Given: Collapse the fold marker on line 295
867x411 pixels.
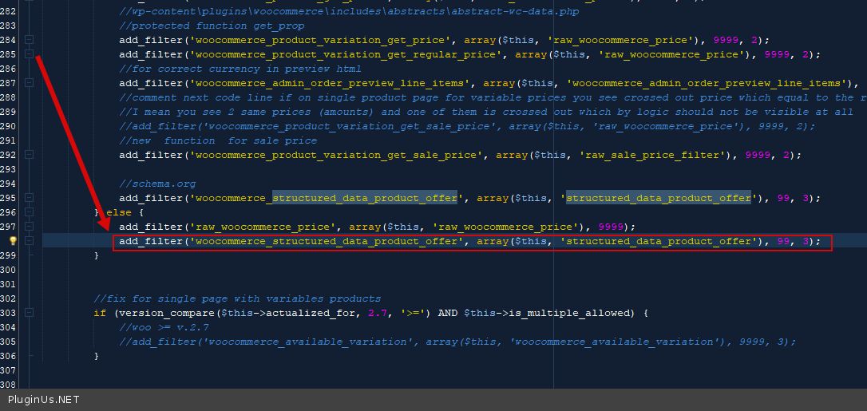Looking at the screenshot, I should pyautogui.click(x=30, y=198).
